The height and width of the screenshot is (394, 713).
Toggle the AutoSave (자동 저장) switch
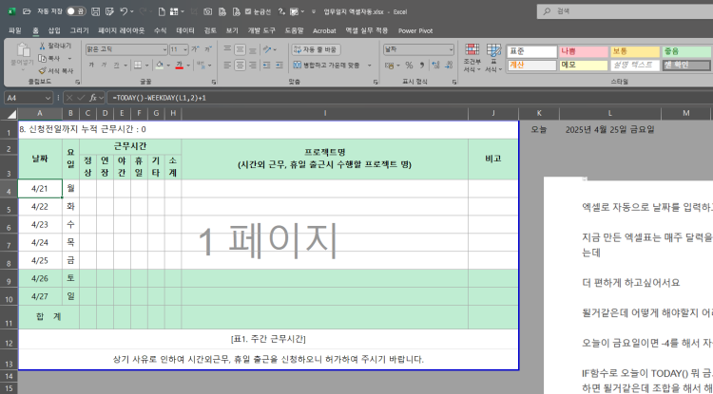pyautogui.click(x=76, y=11)
